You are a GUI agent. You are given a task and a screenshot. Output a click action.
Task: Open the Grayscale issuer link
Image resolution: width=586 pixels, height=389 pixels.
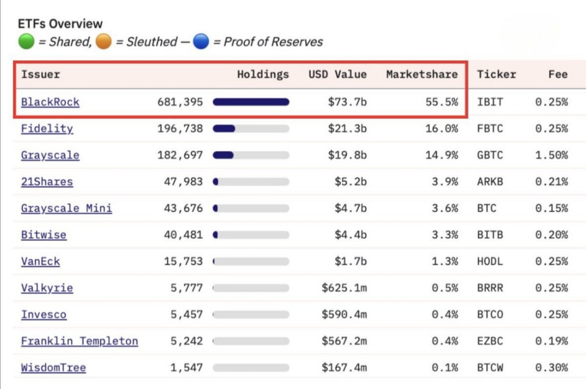tap(50, 155)
